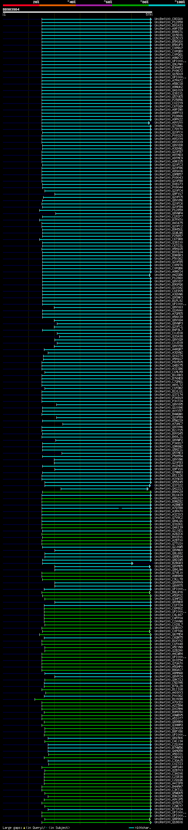This screenshot has height=830, width=188.
Task: Select hit label UniRef100_A9NX72
Action: (x=168, y=58)
